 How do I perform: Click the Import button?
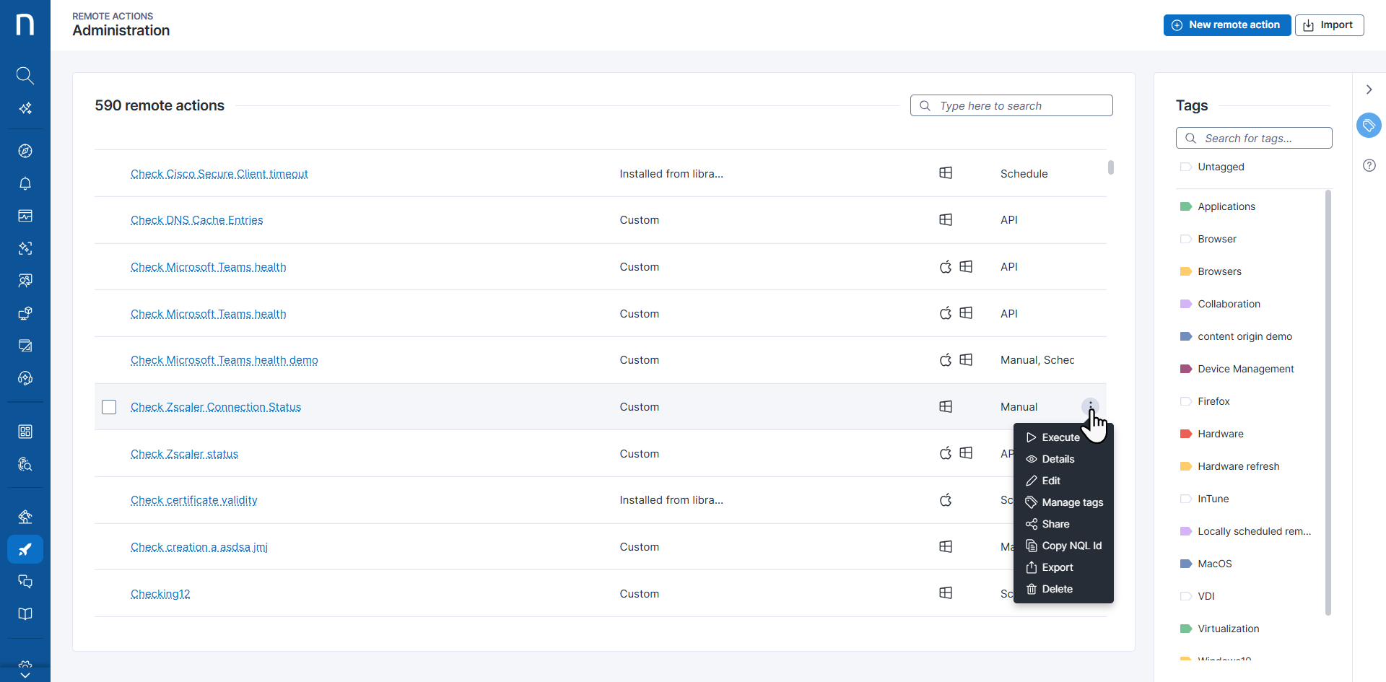tap(1329, 25)
